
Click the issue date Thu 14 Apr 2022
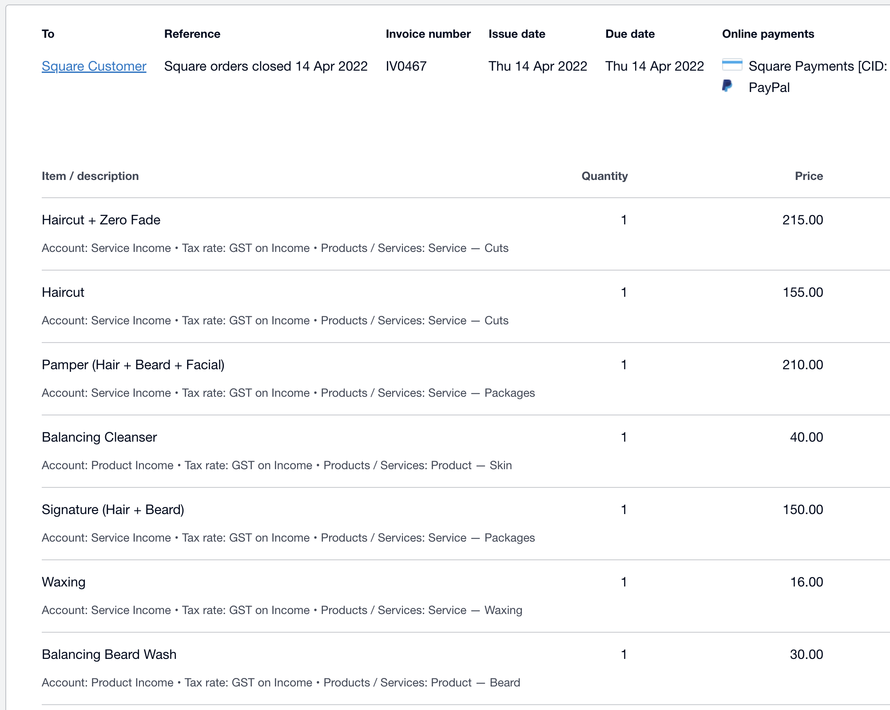coord(537,66)
